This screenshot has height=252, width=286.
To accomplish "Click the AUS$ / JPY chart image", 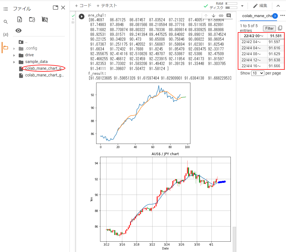I will 161,201.
